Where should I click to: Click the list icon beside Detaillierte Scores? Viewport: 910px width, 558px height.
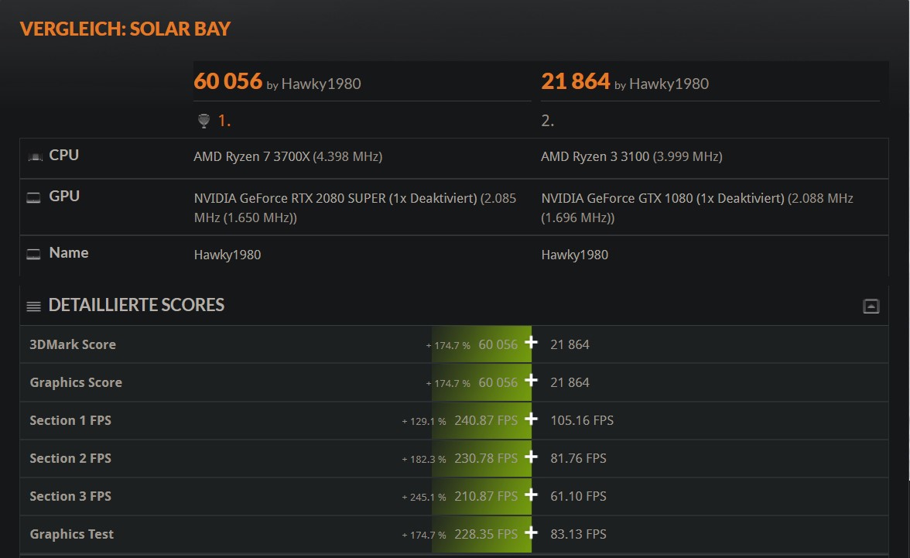[34, 306]
